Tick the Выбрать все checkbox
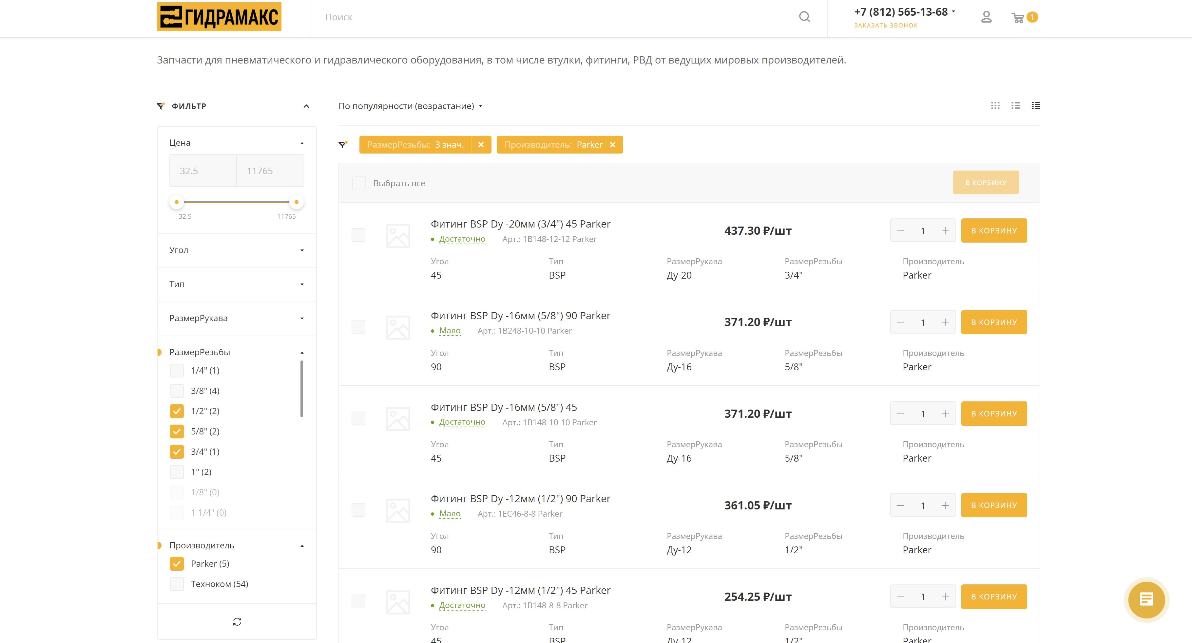1192x643 pixels. coord(359,184)
